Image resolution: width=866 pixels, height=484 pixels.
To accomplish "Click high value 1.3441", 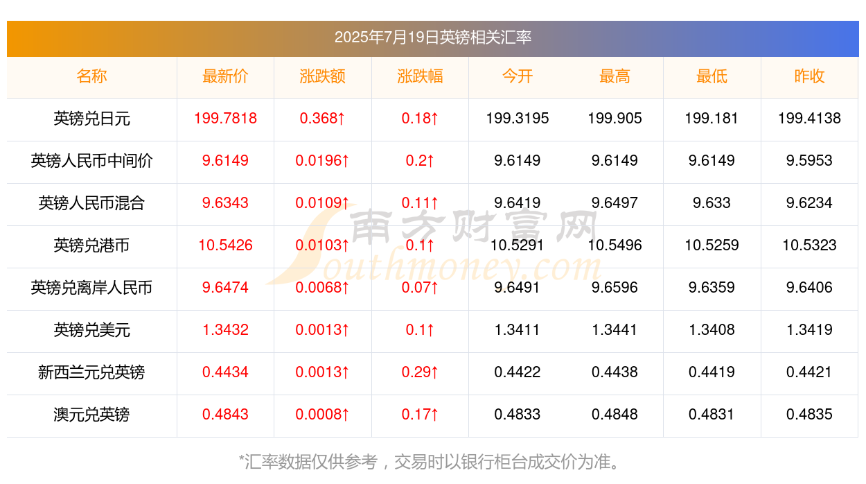I will coord(615,330).
